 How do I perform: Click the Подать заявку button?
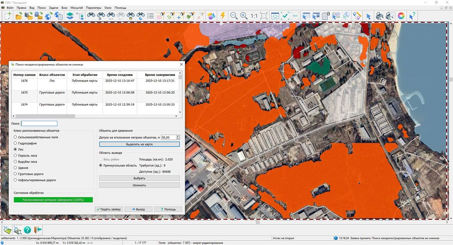pos(109,209)
